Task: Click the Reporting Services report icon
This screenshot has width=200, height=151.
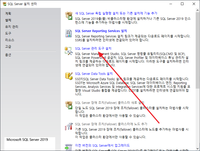Action: pos(68,33)
